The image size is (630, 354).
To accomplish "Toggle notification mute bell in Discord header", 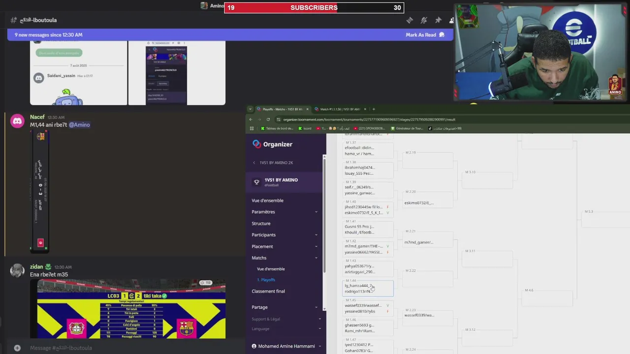I will [x=424, y=20].
